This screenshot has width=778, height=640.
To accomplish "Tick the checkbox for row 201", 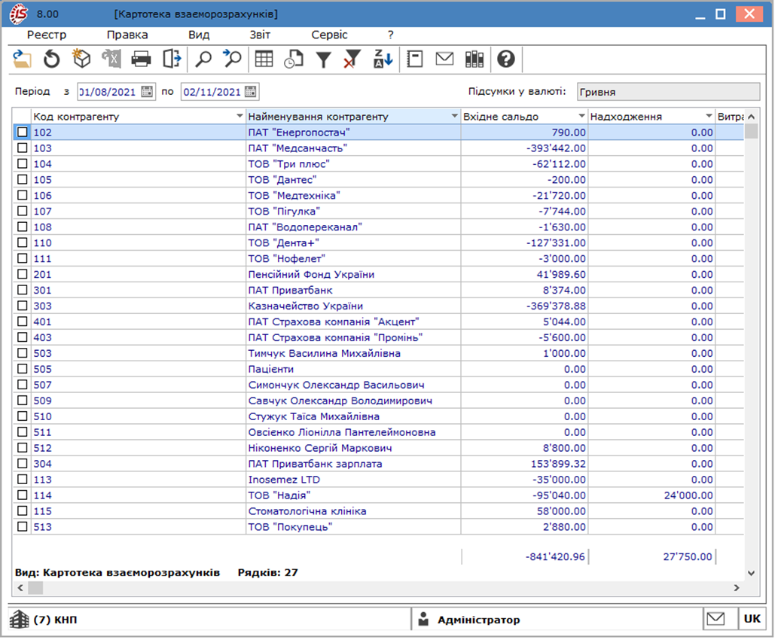I will point(23,274).
